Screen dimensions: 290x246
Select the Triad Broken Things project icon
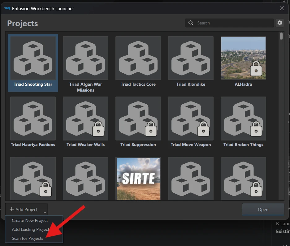tap(243, 119)
